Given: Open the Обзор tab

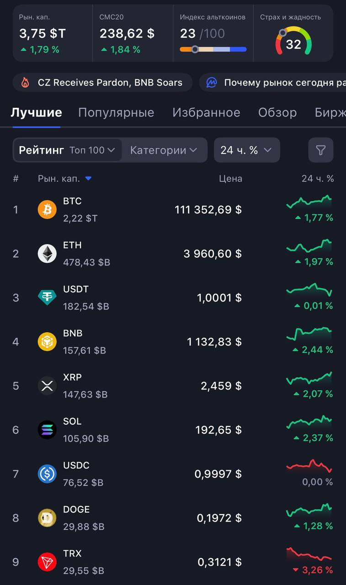Looking at the screenshot, I should (277, 112).
